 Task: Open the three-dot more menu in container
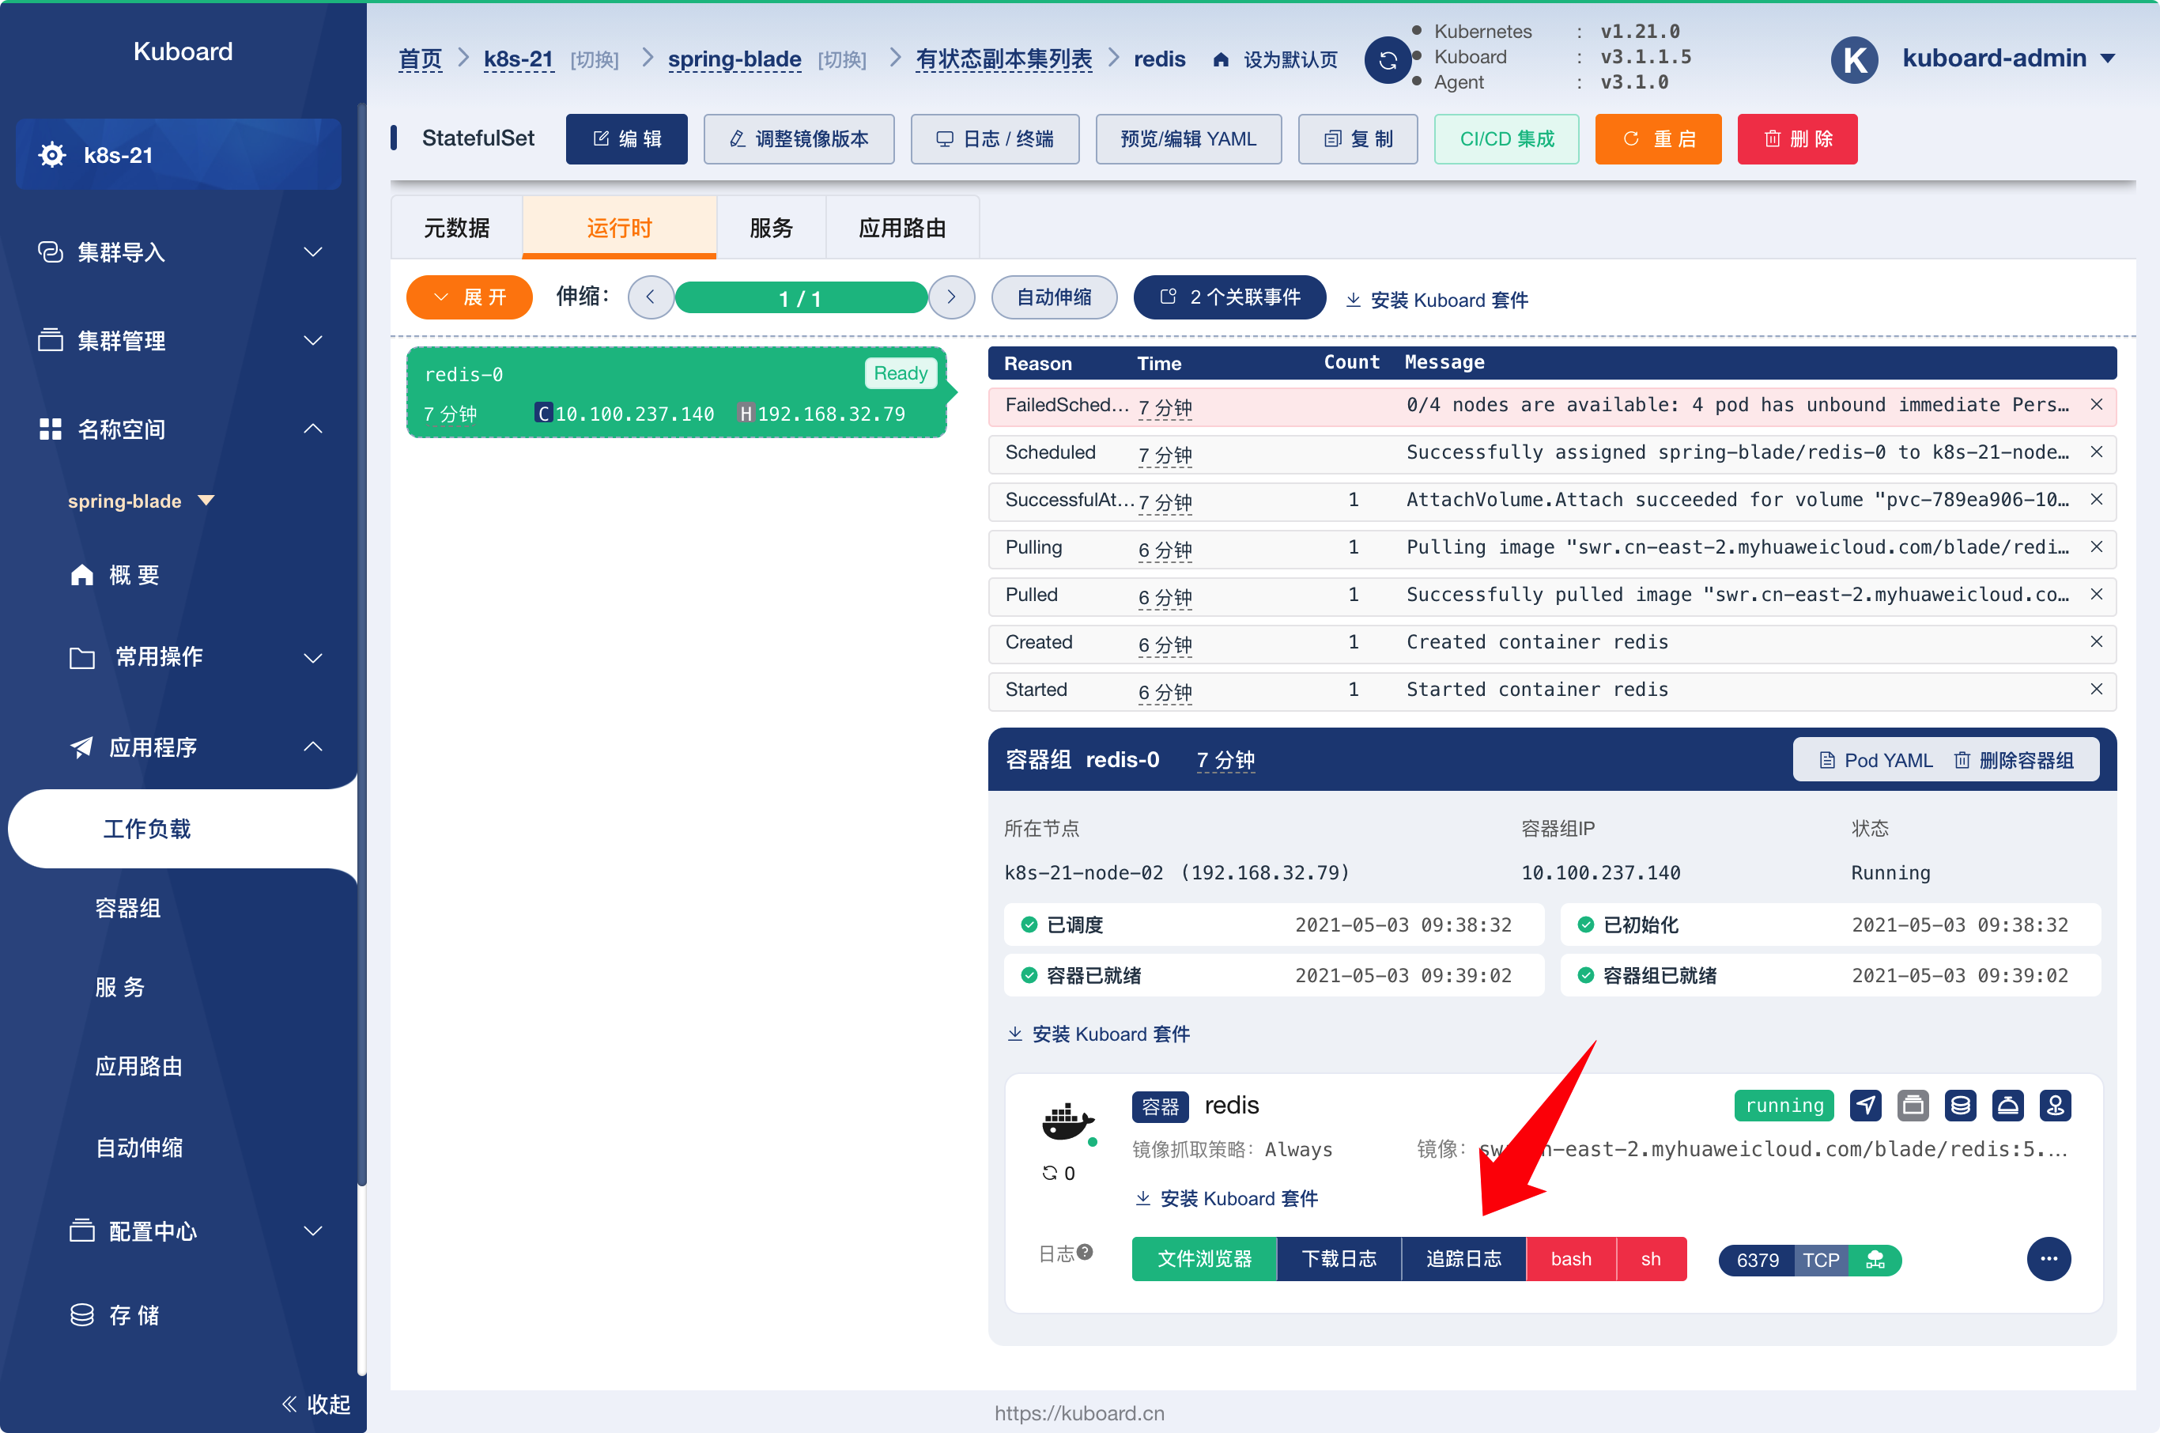point(2049,1259)
